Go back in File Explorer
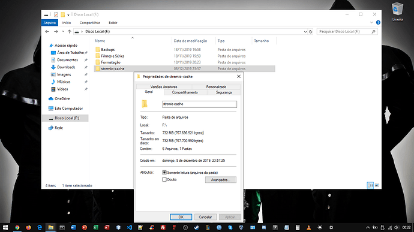Image resolution: width=414 pixels, height=232 pixels. click(47, 31)
